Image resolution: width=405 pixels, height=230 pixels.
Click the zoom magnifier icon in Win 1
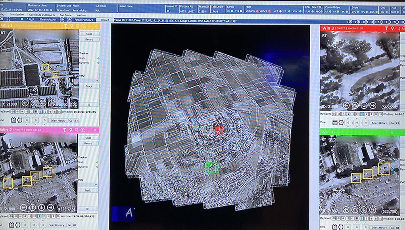83,26
